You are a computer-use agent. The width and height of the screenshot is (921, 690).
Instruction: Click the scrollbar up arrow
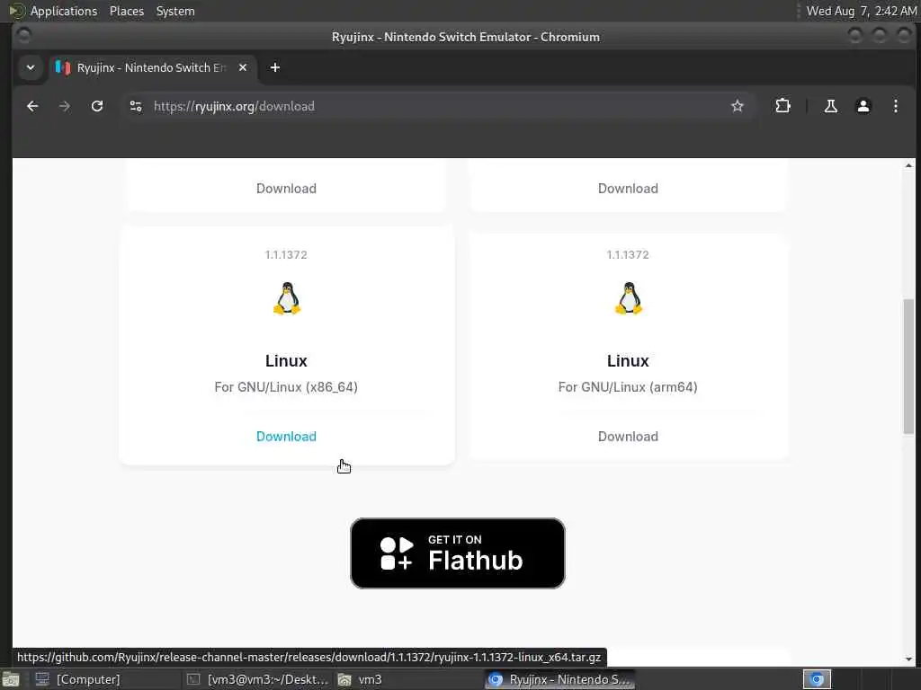point(908,166)
